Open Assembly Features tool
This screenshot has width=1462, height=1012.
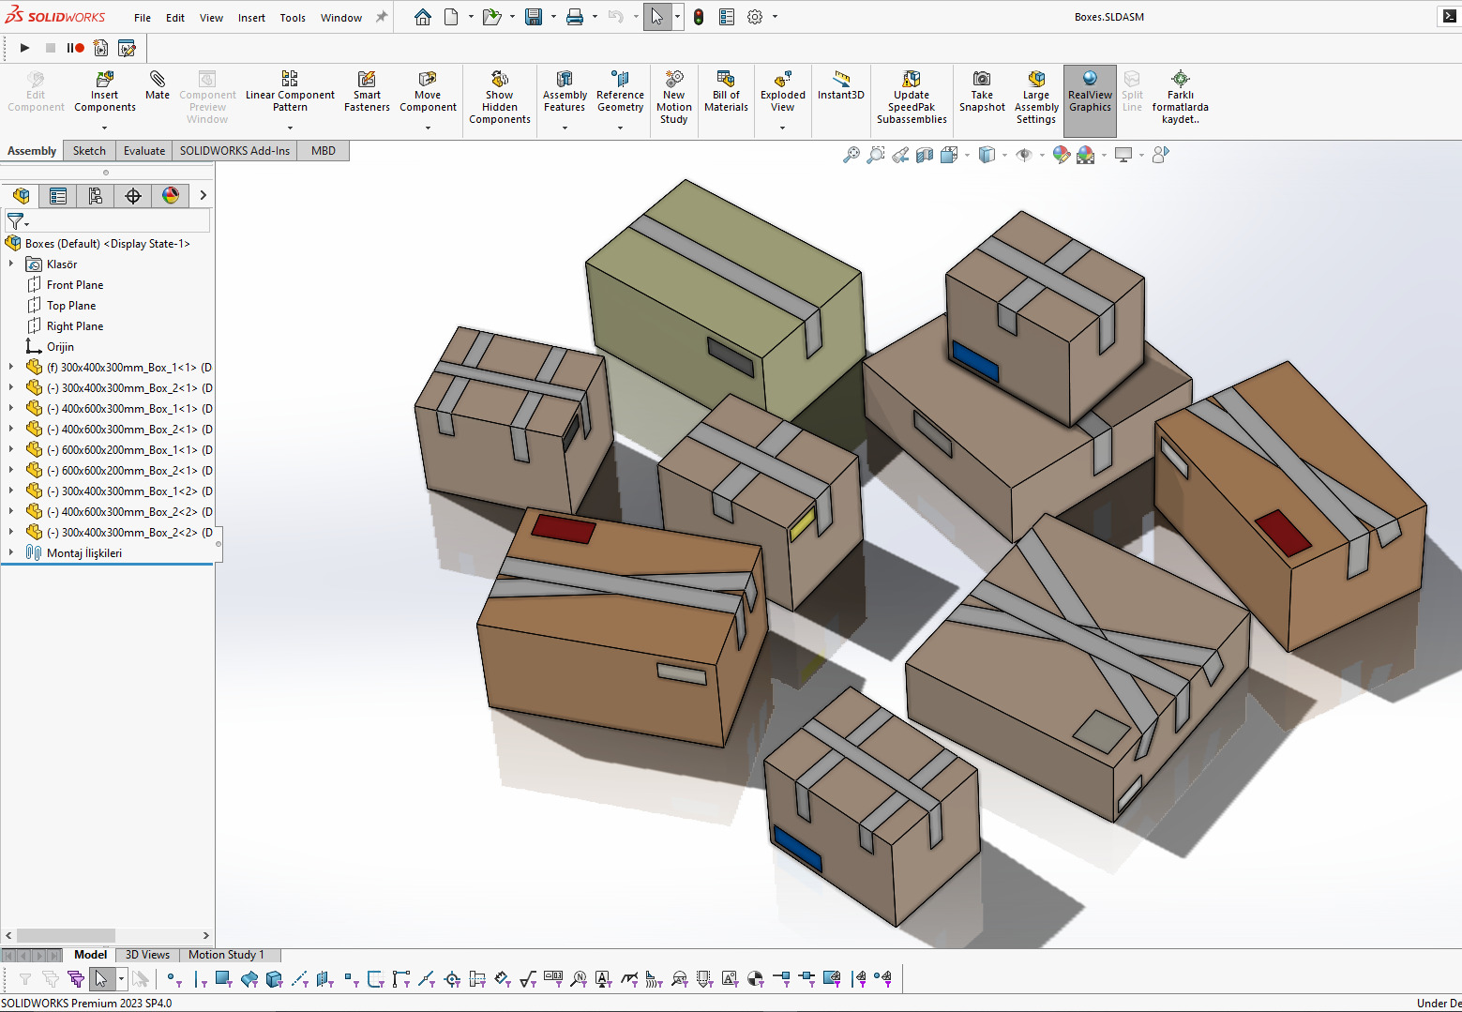(x=565, y=91)
